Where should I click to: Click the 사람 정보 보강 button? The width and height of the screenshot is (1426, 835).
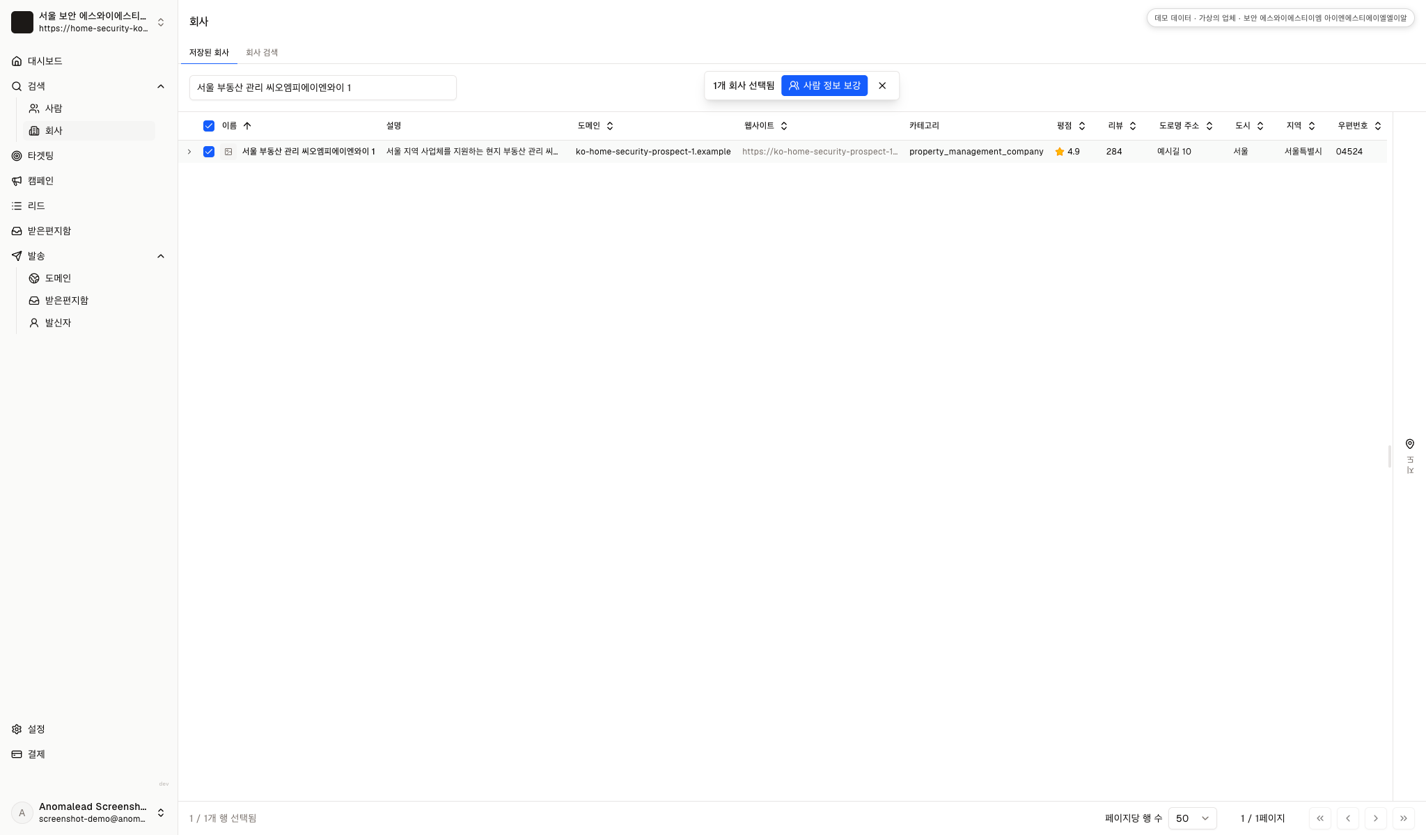coord(824,86)
